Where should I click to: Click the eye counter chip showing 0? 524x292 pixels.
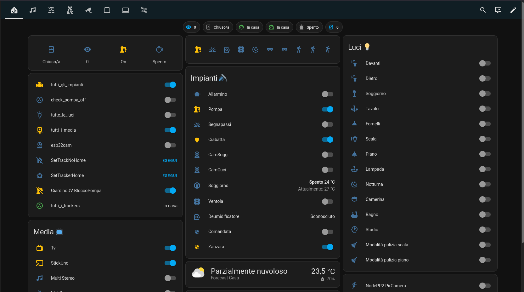coord(191,27)
